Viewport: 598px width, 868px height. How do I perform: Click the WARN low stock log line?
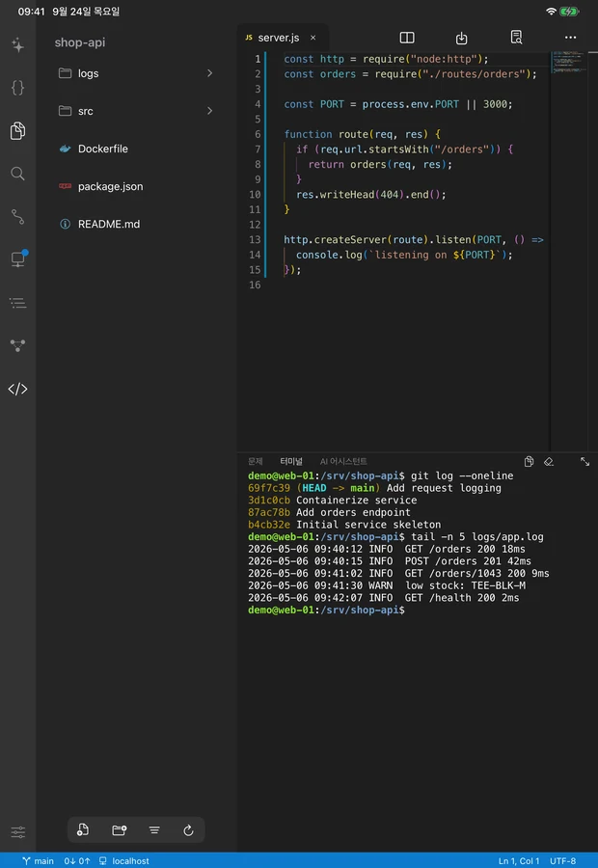click(x=387, y=585)
